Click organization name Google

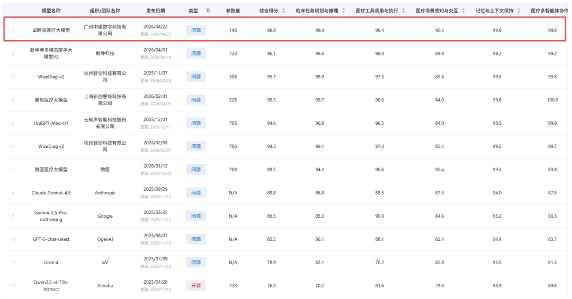[x=105, y=216]
